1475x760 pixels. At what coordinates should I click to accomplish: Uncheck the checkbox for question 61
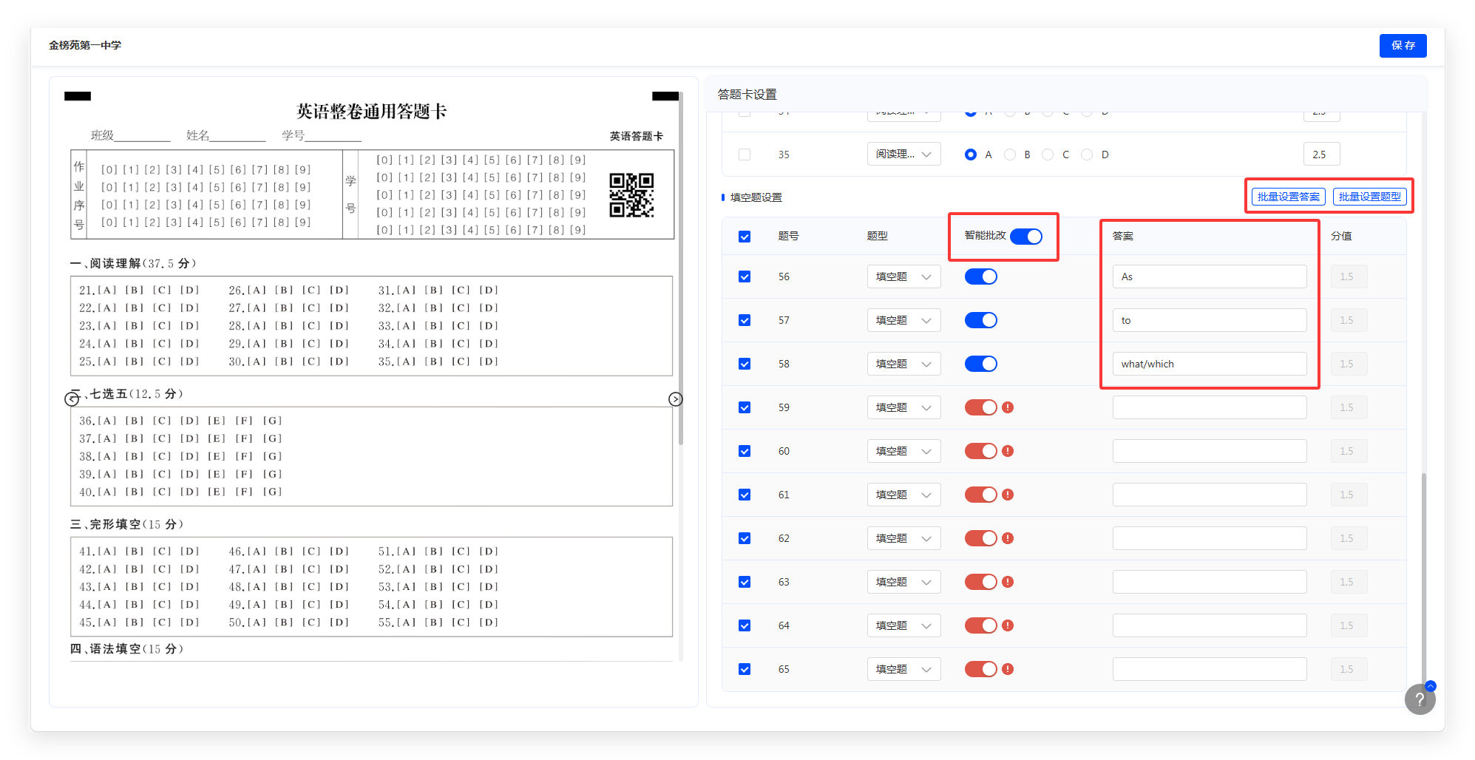click(x=745, y=495)
